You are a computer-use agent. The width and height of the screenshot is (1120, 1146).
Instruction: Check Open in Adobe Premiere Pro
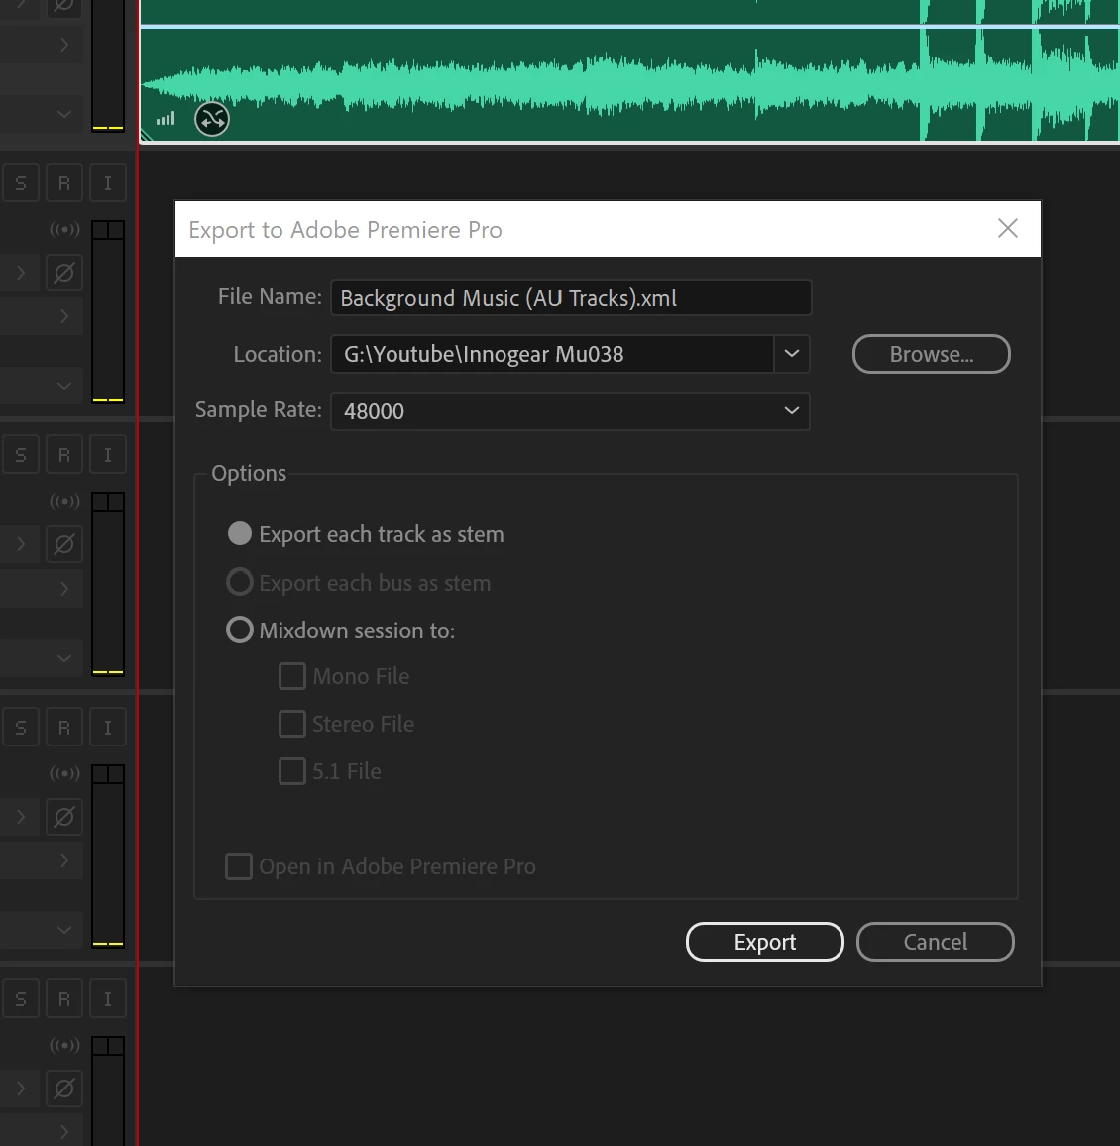[239, 866]
